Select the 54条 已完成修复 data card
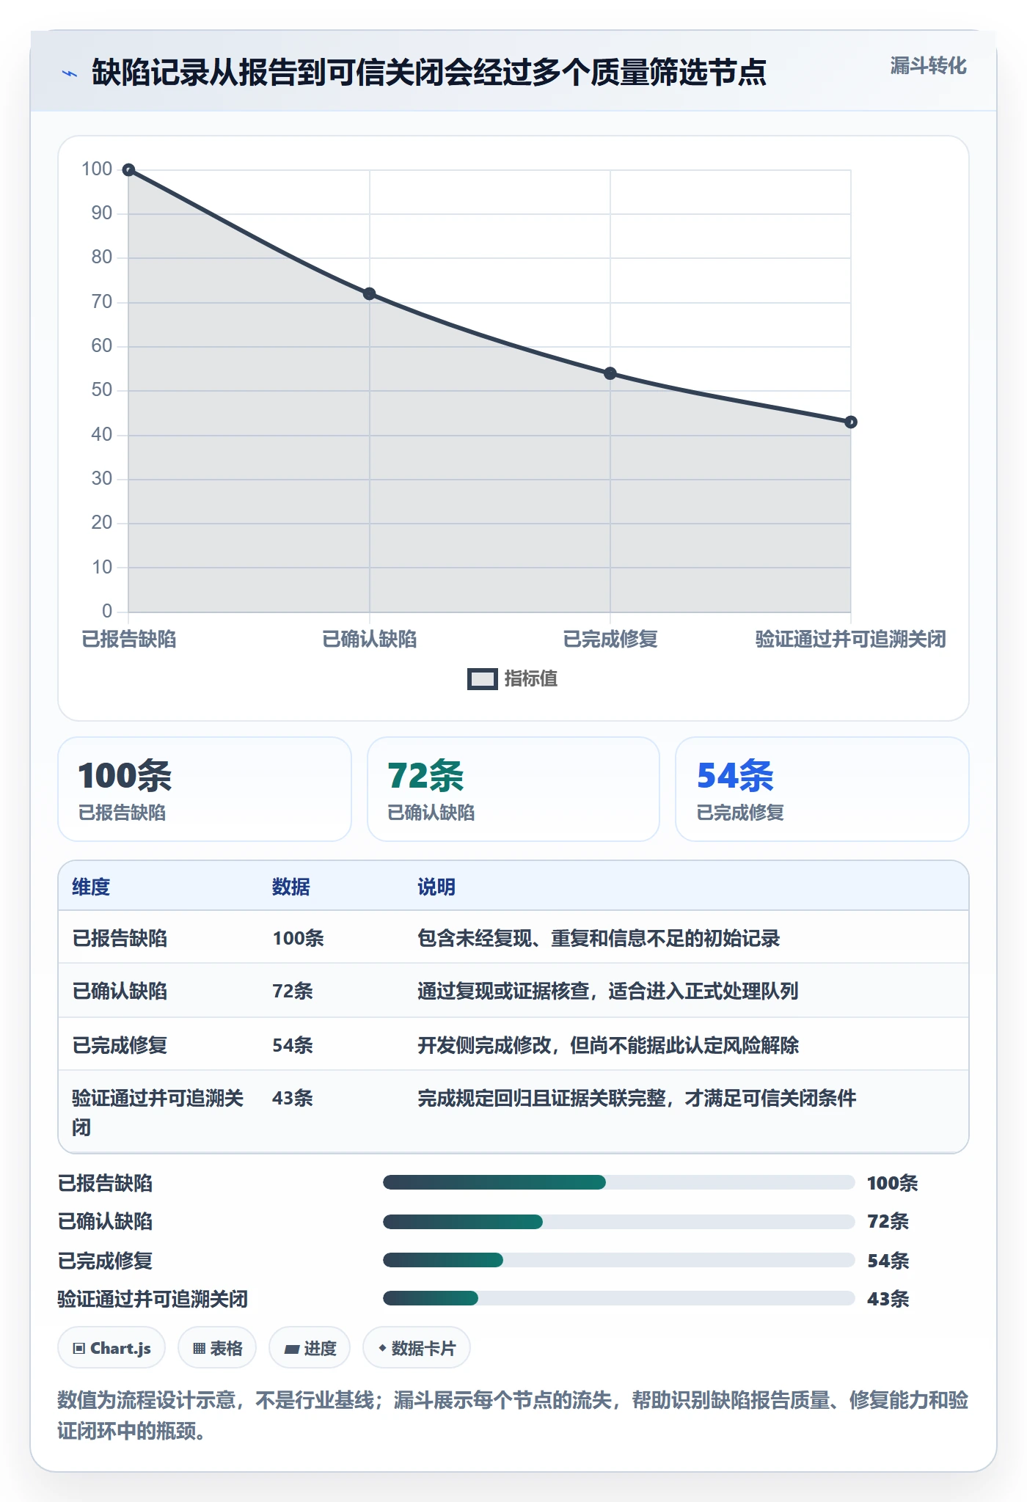 (x=822, y=789)
